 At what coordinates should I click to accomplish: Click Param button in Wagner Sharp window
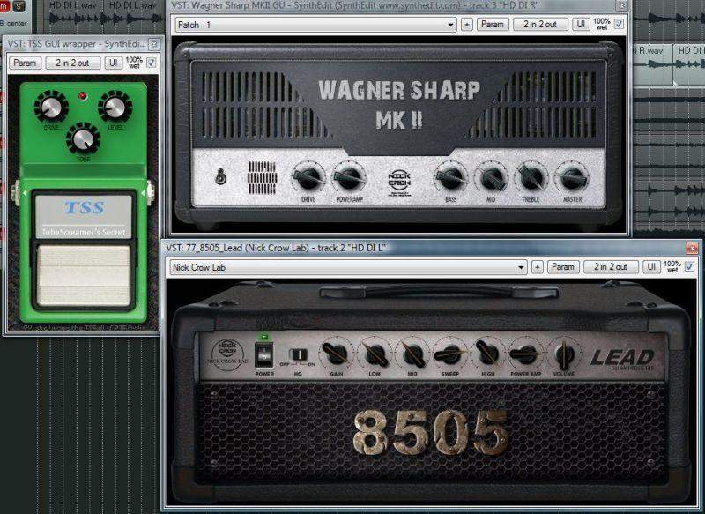[493, 25]
